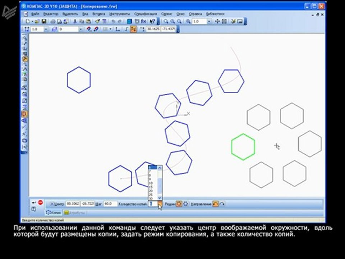
Task: Click the Zoom in magnifier icon
Action: (173, 21)
